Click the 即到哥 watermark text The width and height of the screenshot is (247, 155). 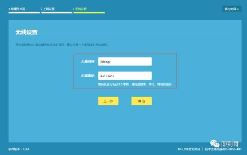click(230, 144)
